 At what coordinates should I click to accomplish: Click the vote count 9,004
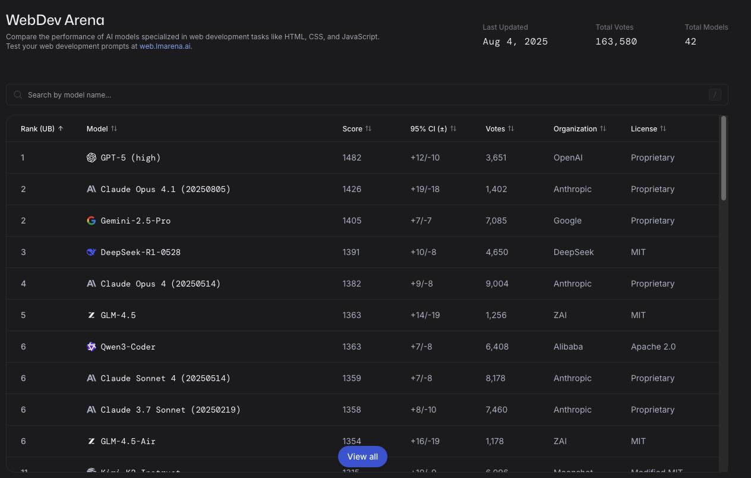point(497,284)
